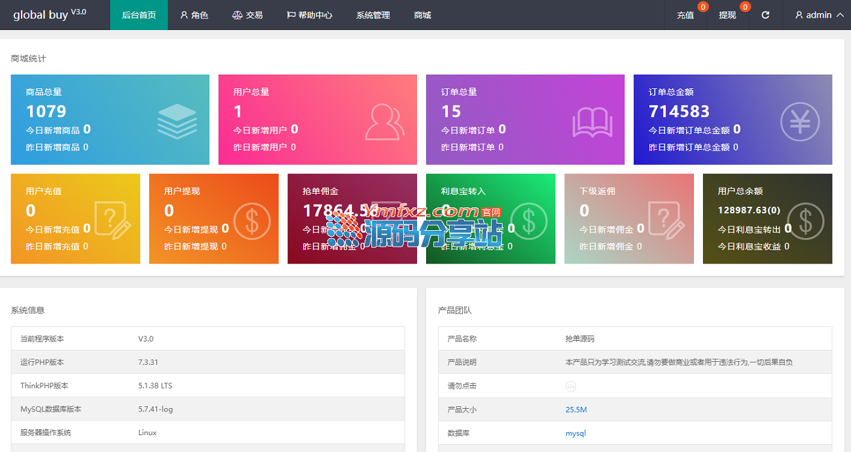Viewport: 851px width, 452px height.
Task: Click the 提现 notification button
Action: click(727, 15)
